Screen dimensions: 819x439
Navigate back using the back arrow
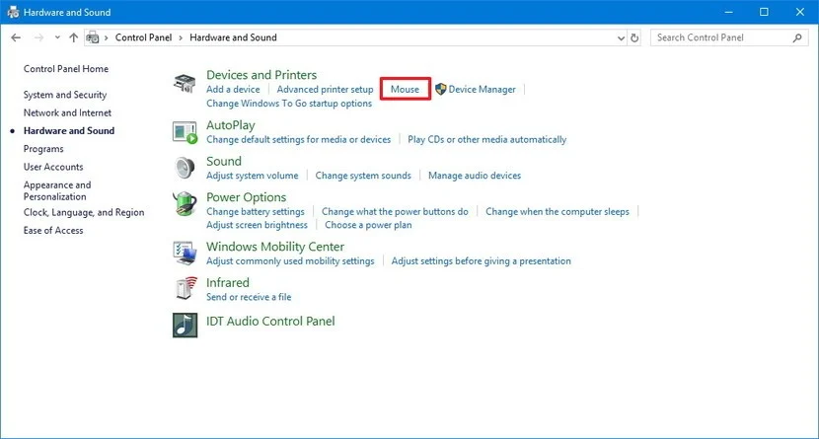click(x=16, y=37)
